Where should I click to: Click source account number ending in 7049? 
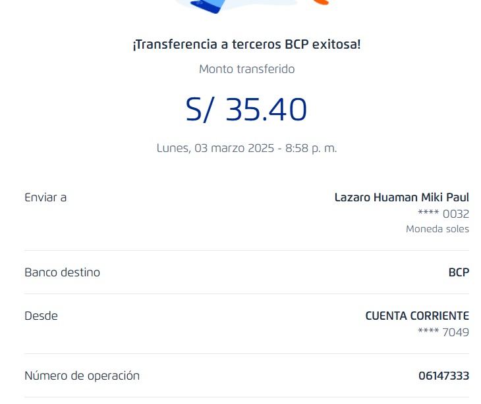pos(443,332)
